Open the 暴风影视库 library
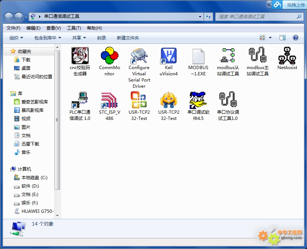 pyautogui.click(x=29, y=110)
